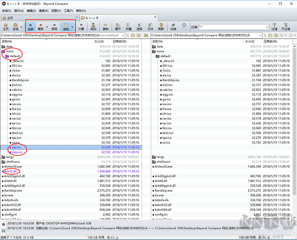Sort left pane by 名称(N) column
This screenshot has height=240, width=297.
(47, 41)
